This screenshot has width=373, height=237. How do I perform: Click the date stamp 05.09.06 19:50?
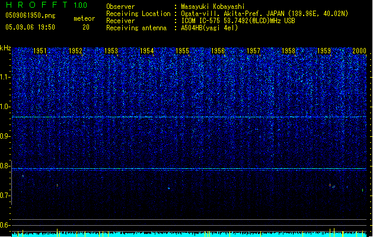click(30, 27)
